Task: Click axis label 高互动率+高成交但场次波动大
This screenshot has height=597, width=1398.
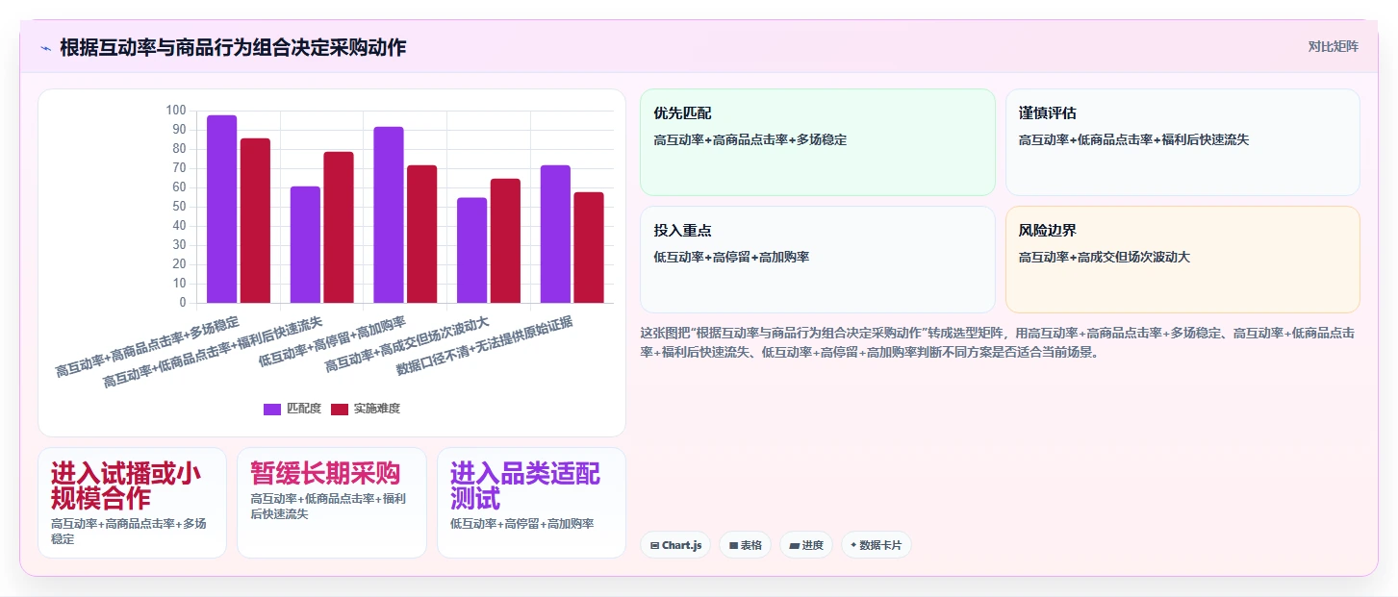Action: [x=406, y=345]
